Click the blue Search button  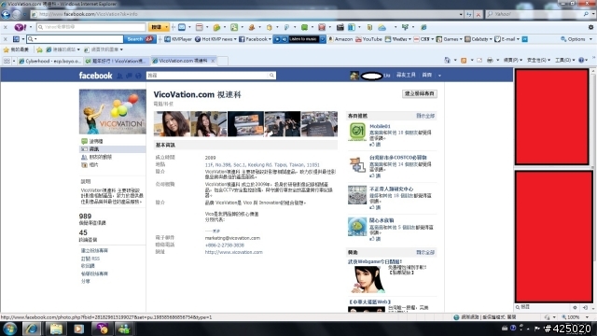pyautogui.click(x=139, y=39)
